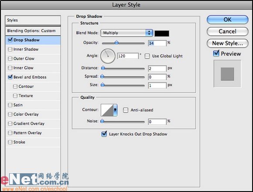Check Use Global Light
253x192 pixels.
pyautogui.click(x=147, y=56)
